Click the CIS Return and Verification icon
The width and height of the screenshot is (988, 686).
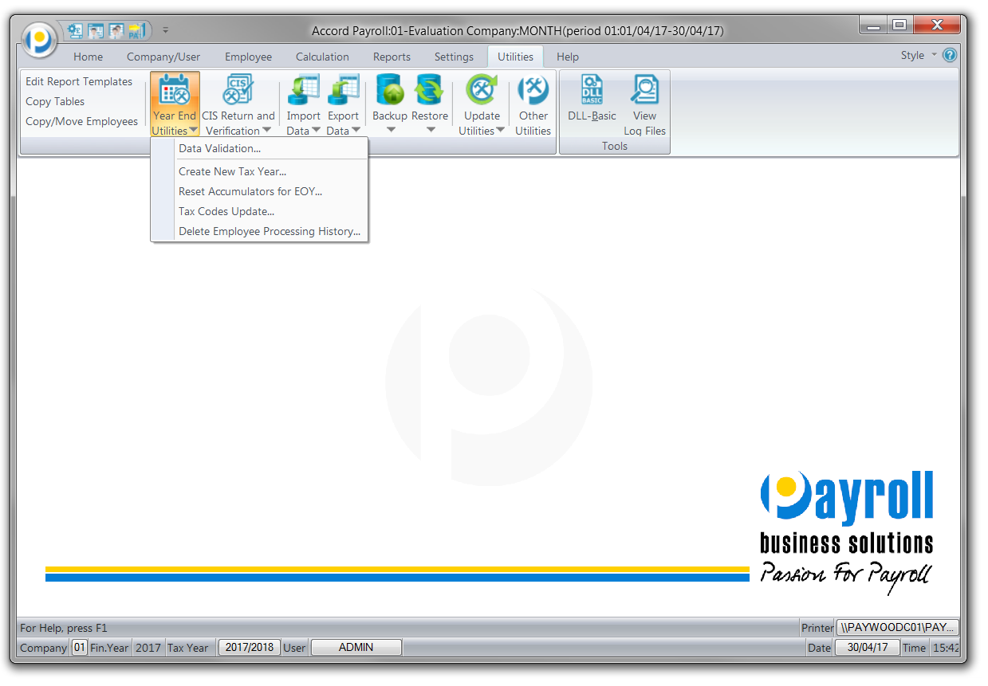237,96
